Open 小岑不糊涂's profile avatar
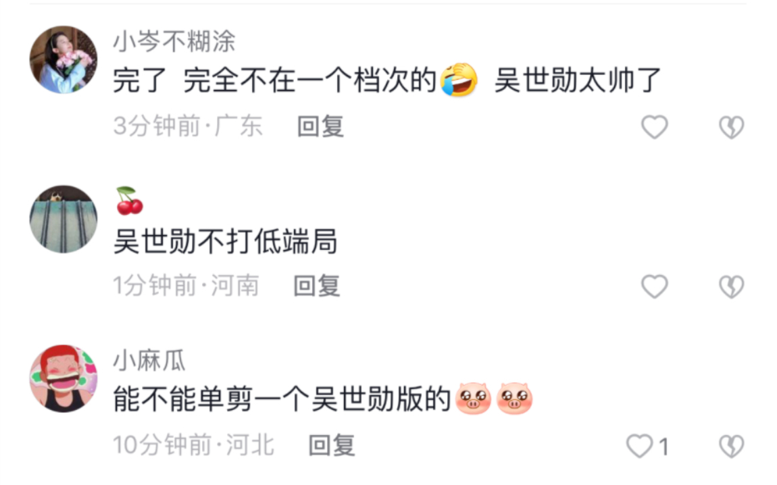777x485 pixels. [x=64, y=59]
